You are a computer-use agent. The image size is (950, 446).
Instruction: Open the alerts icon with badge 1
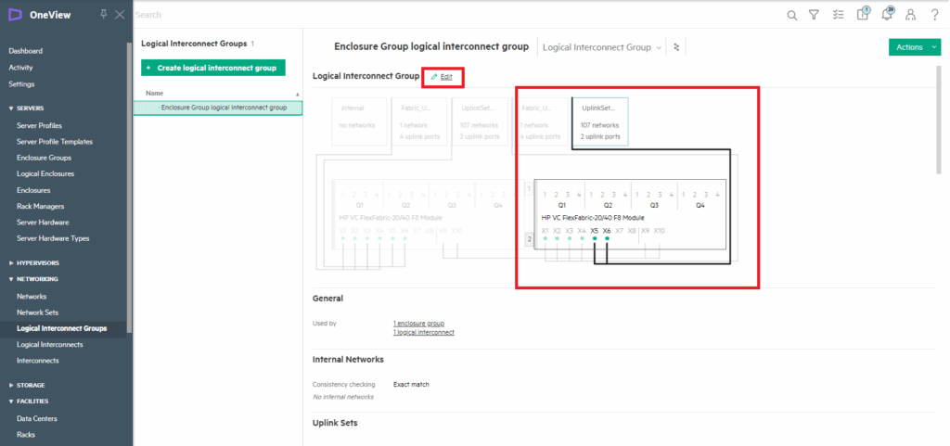coord(863,14)
